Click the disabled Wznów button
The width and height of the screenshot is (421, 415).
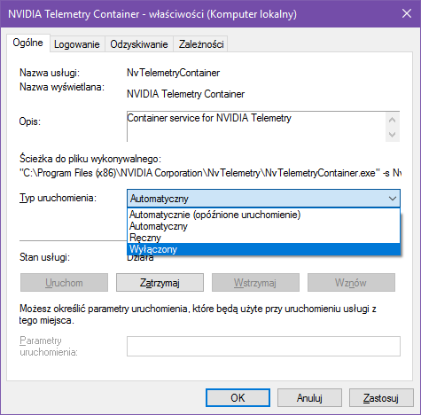pos(351,283)
